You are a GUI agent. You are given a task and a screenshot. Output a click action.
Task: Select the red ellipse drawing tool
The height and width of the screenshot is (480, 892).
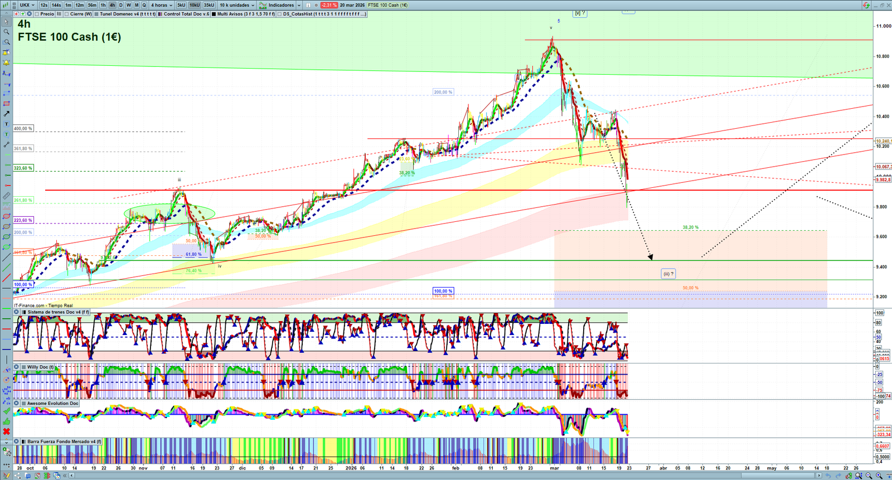pos(6,216)
